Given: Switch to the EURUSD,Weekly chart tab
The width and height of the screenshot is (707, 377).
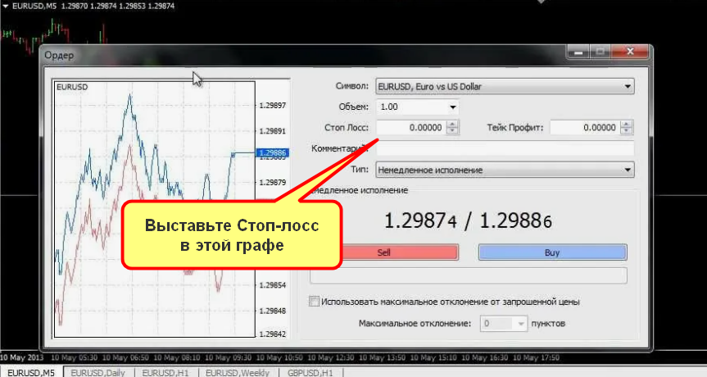Looking at the screenshot, I should pos(238,372).
